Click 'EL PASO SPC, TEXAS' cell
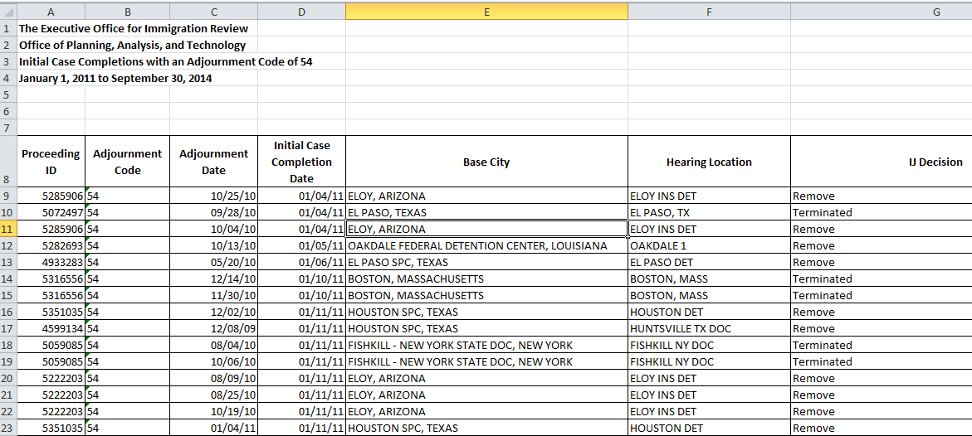 point(486,262)
